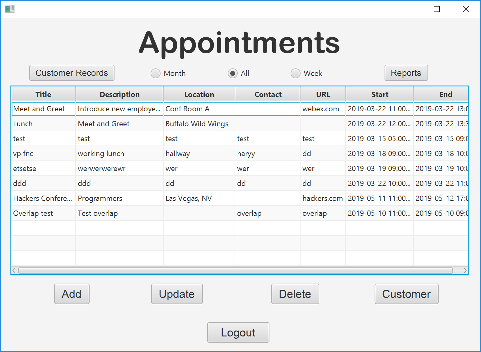481x352 pixels.
Task: Sort by the Title column header
Action: (x=43, y=94)
